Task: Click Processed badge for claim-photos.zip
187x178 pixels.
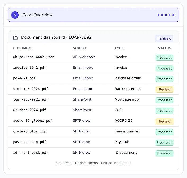Action: click(164, 132)
